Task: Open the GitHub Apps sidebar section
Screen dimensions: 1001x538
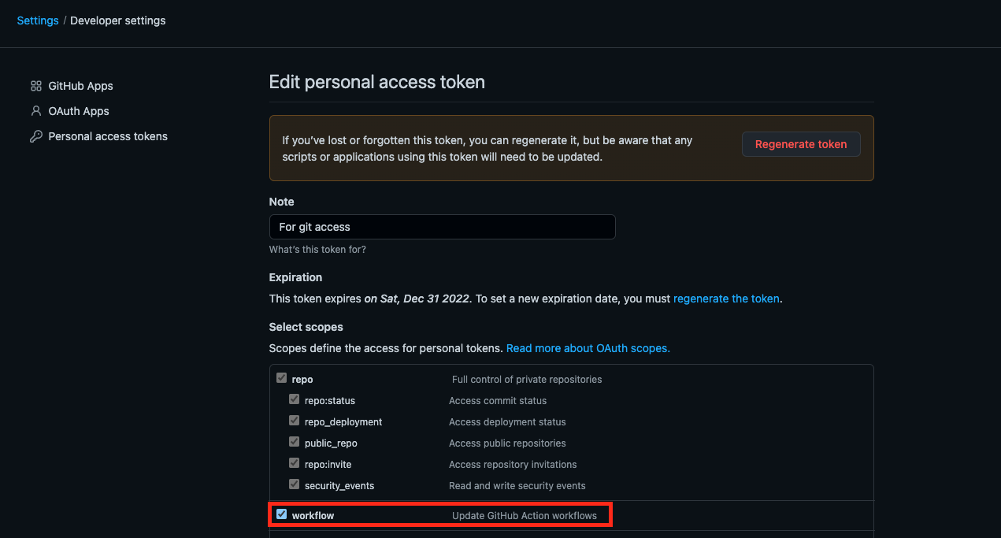Action: 80,85
